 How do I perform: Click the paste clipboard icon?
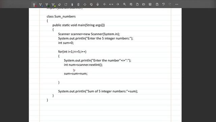pyautogui.click(x=157, y=4)
